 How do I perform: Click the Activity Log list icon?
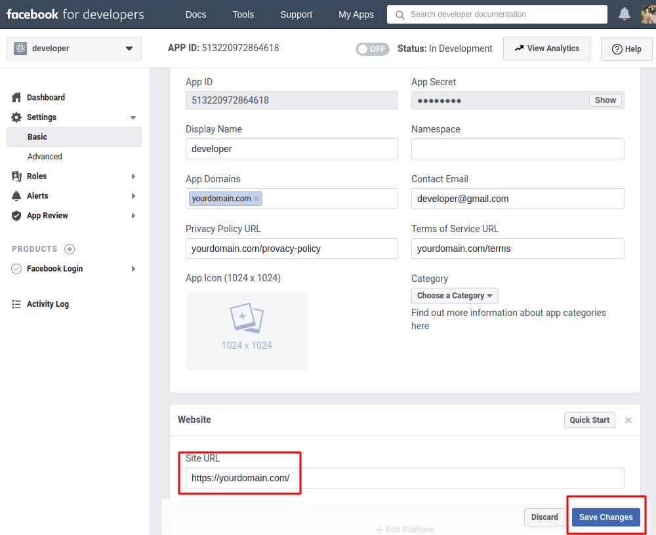point(16,304)
